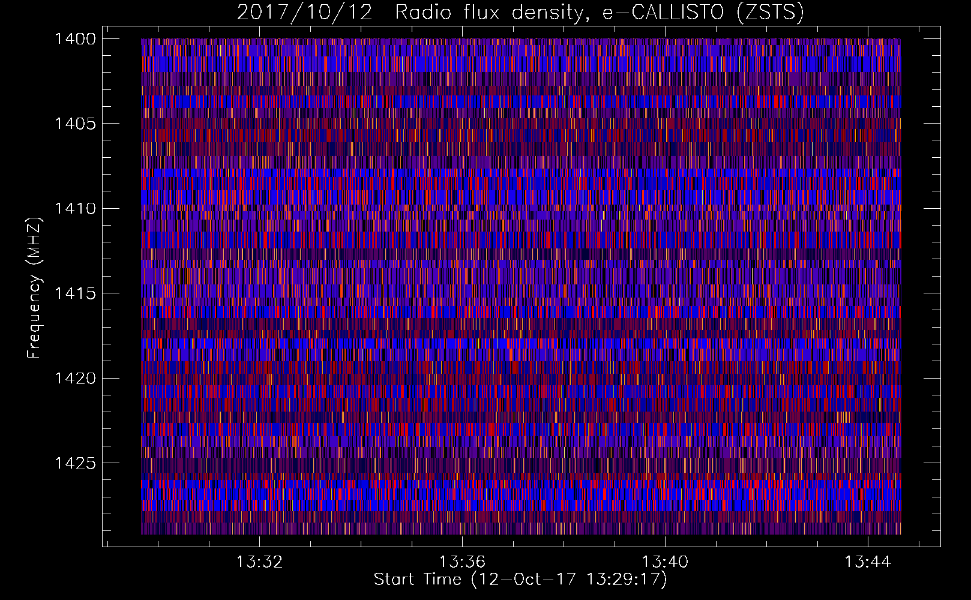Click the time tick label 13:40

[x=665, y=562]
